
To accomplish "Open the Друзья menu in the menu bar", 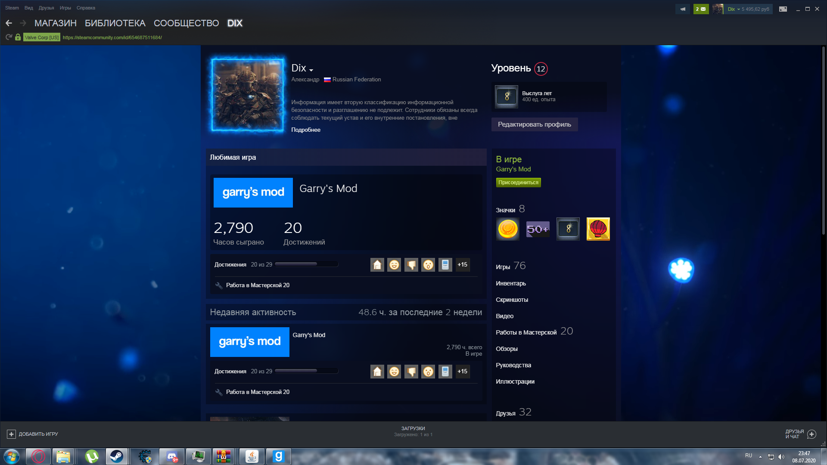I will coord(46,8).
